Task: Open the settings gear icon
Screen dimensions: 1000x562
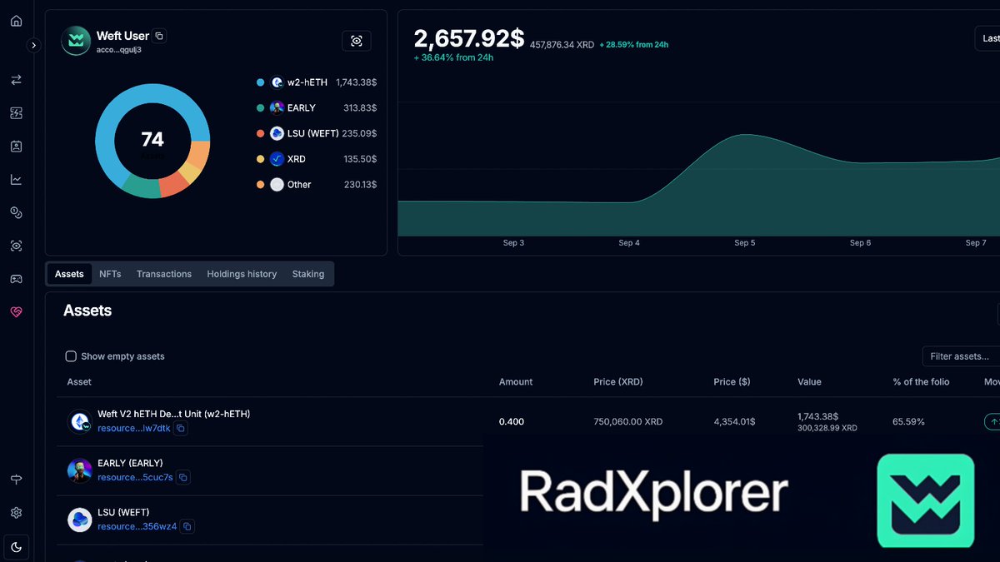Action: click(16, 513)
